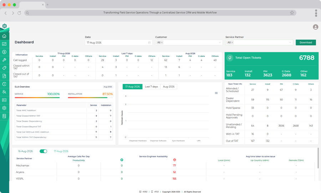Remove the 'All' tag in Customer filter

[x=162, y=43]
